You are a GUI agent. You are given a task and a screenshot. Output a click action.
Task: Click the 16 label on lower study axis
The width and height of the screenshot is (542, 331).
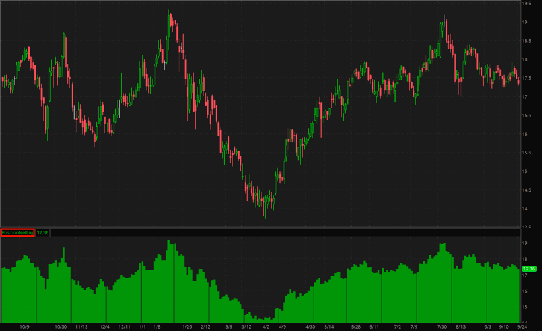pyautogui.click(x=525, y=291)
